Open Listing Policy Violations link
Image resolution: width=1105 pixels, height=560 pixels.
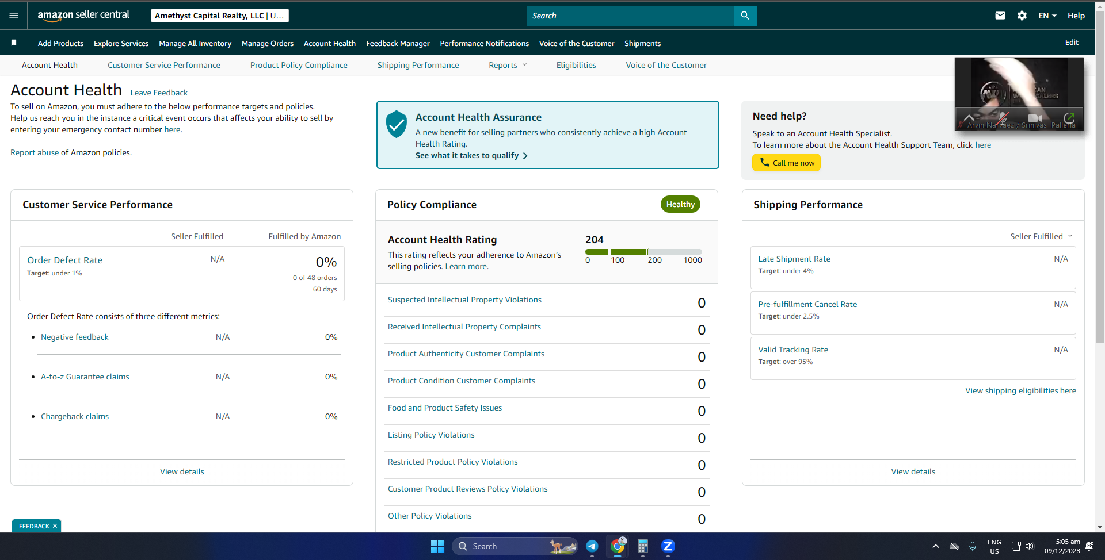[x=431, y=435]
